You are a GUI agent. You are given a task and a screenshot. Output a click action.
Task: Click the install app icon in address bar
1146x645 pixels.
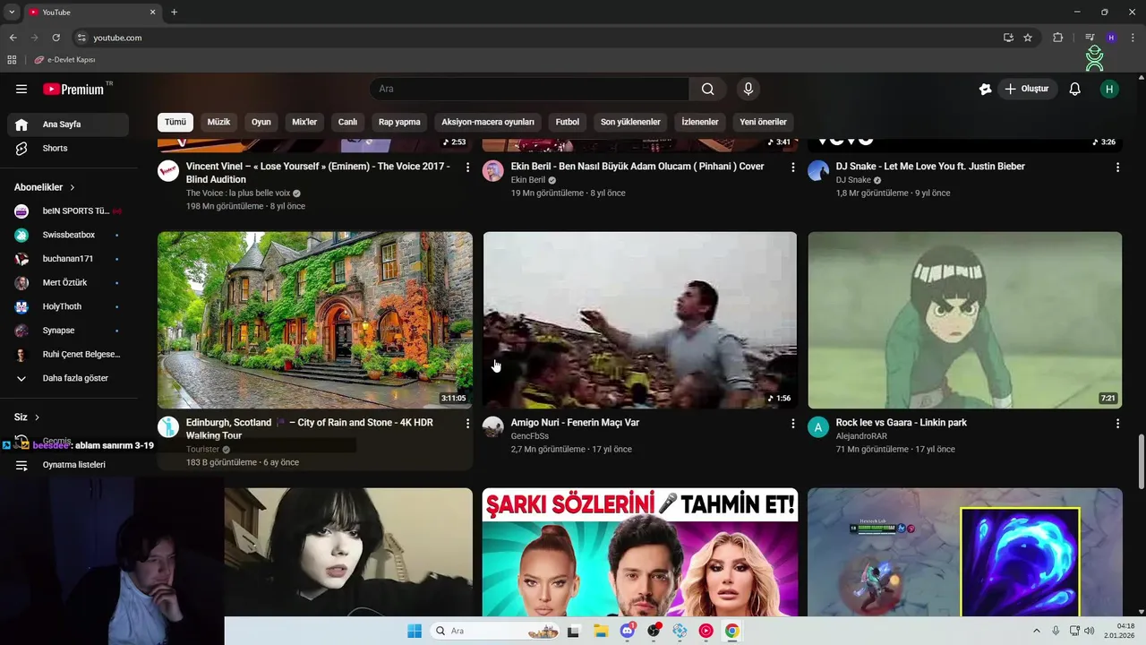coord(1008,38)
